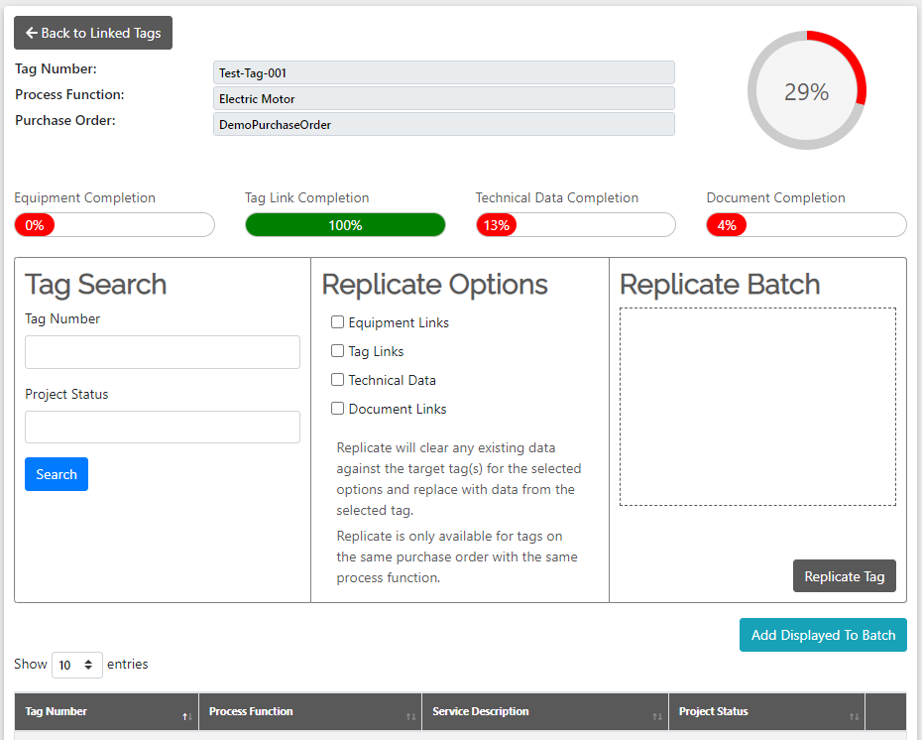Click the Technical Data Completion 13% bar
The image size is (922, 740).
click(576, 225)
